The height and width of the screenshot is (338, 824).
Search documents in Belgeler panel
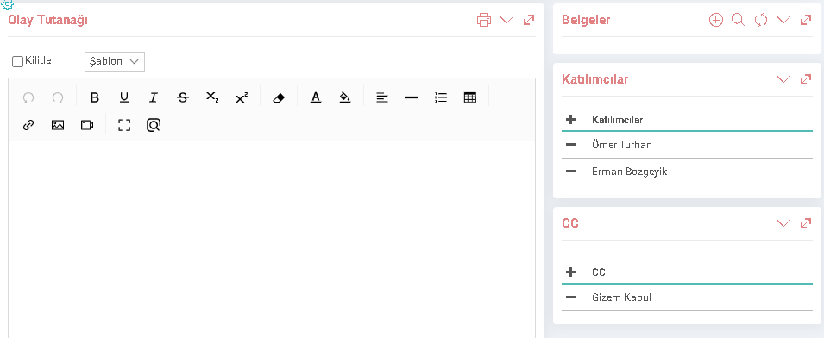(x=739, y=20)
